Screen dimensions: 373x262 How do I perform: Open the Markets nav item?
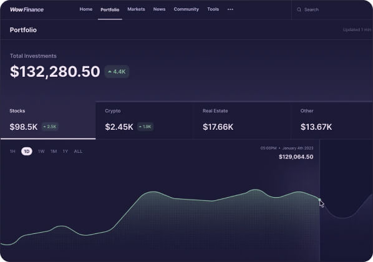click(x=136, y=9)
